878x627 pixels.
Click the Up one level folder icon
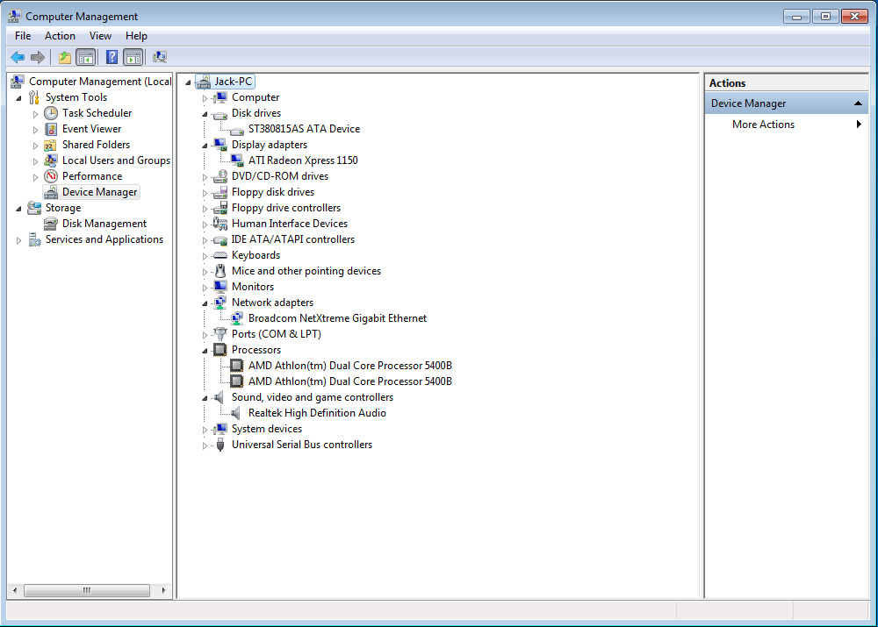(x=65, y=57)
